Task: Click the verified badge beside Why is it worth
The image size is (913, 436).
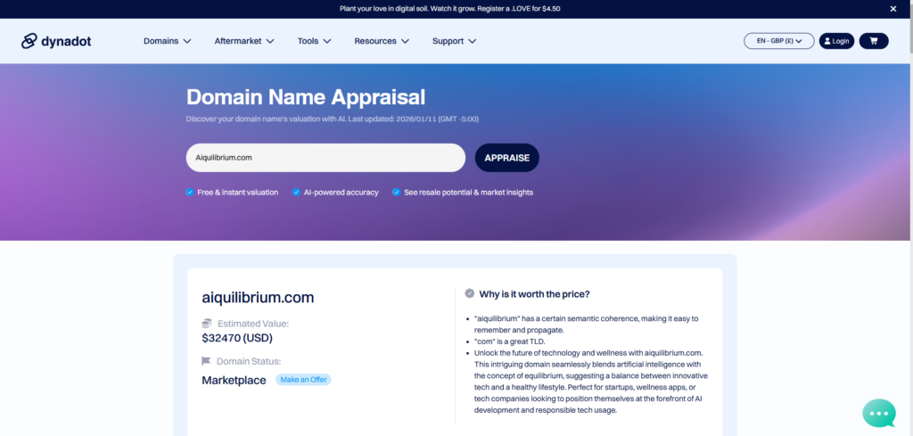Action: pos(470,293)
